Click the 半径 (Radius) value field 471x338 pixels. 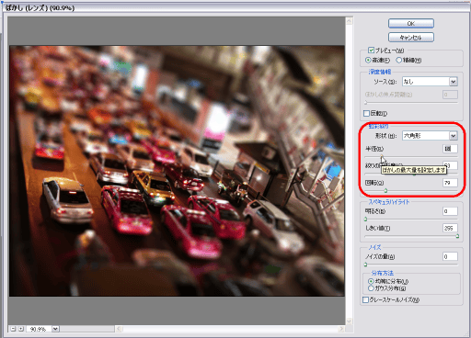(x=450, y=149)
